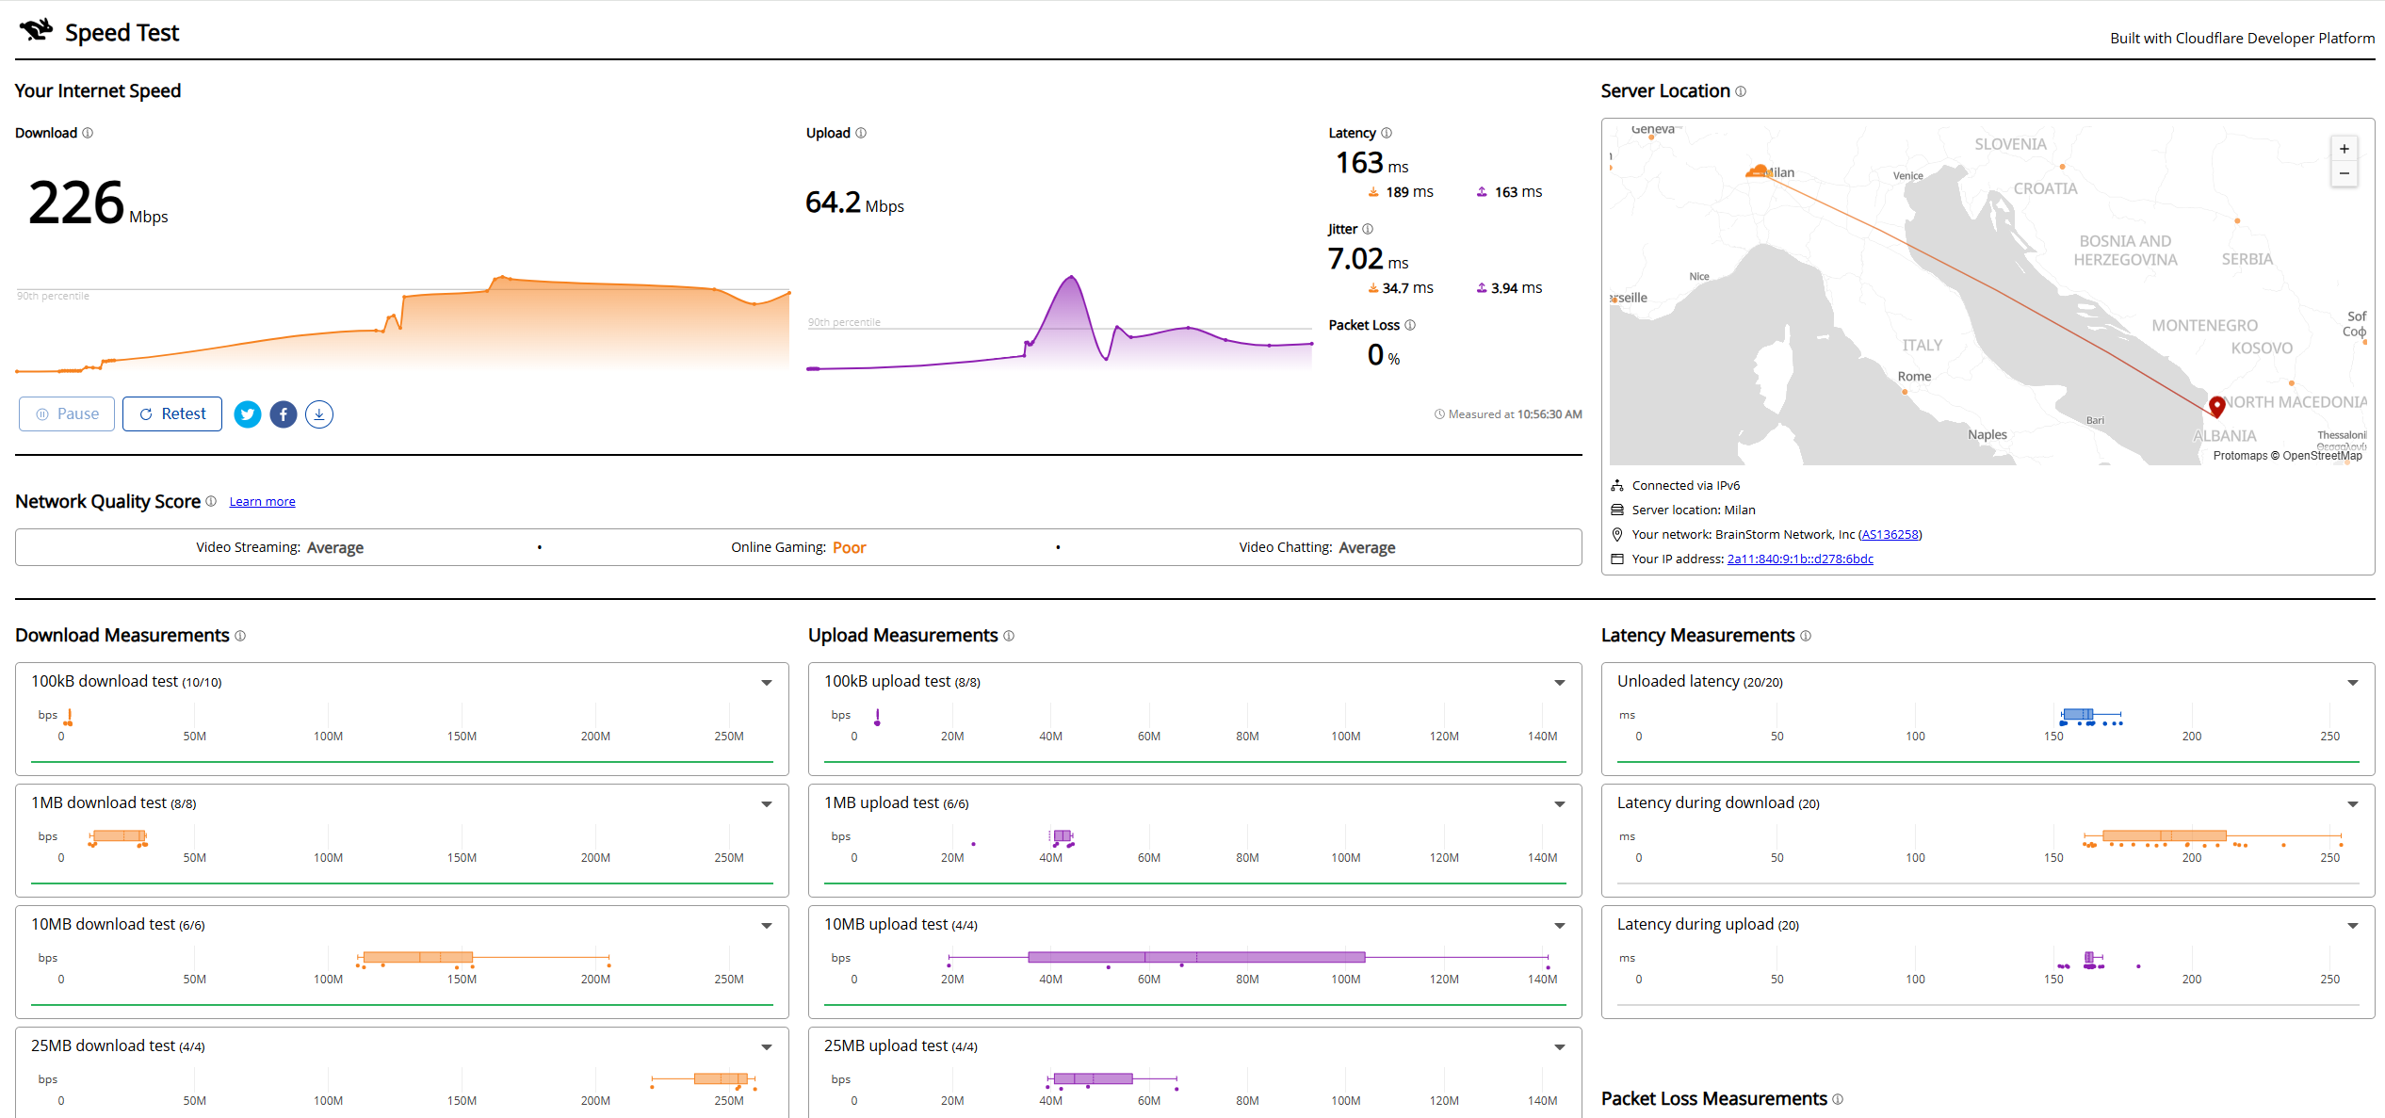Click the Cloudflare cloud marker at Milan
The image size is (2385, 1118).
point(1758,171)
